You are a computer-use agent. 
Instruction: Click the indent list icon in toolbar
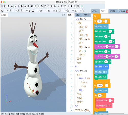tap(28, 6)
